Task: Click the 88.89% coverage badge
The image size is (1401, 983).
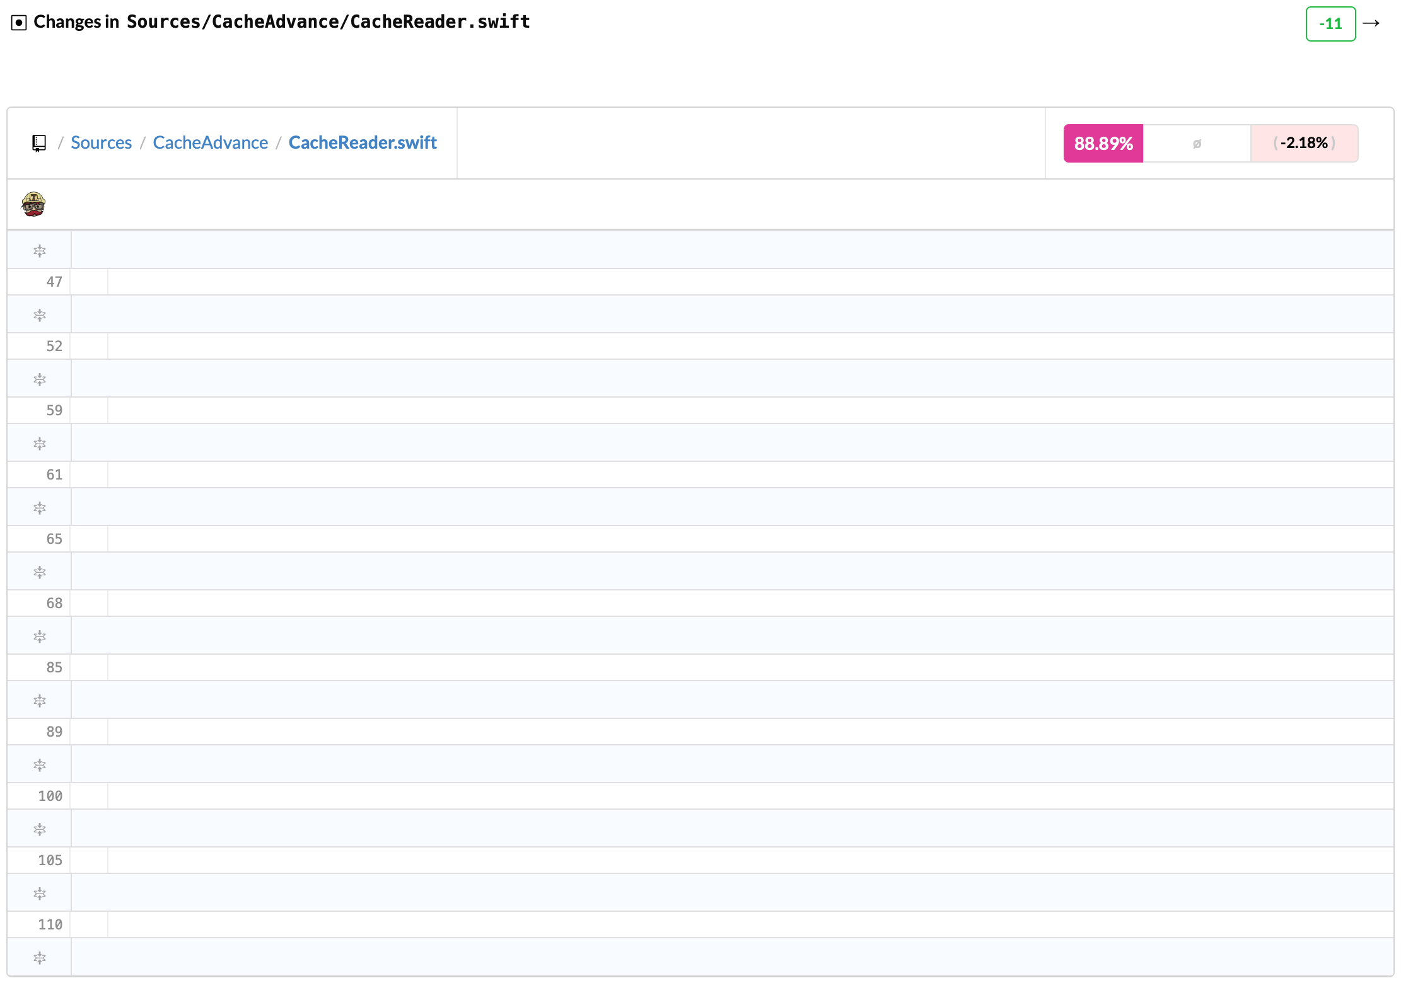Action: (x=1103, y=144)
